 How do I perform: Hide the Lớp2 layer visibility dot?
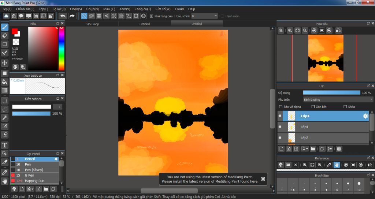(x=280, y=138)
